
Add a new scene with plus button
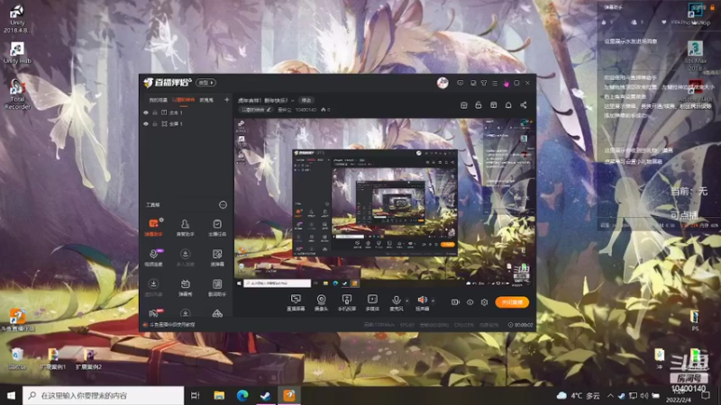[x=227, y=100]
